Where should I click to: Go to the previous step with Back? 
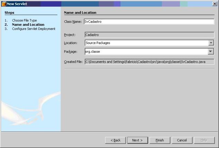click(x=115, y=140)
